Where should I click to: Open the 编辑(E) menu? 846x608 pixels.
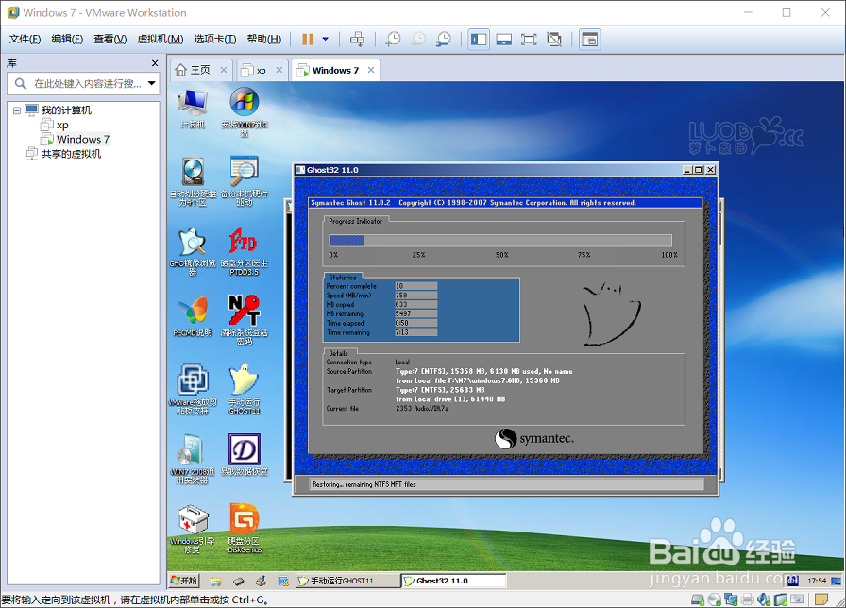pyautogui.click(x=67, y=39)
